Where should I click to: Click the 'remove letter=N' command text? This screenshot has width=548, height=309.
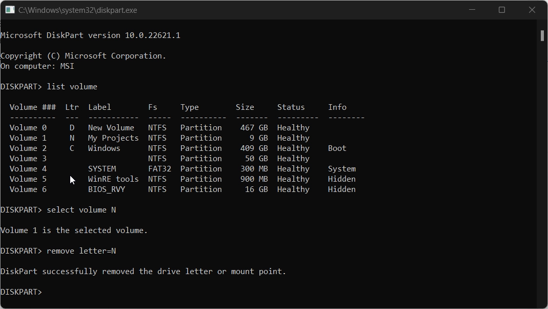pyautogui.click(x=82, y=251)
